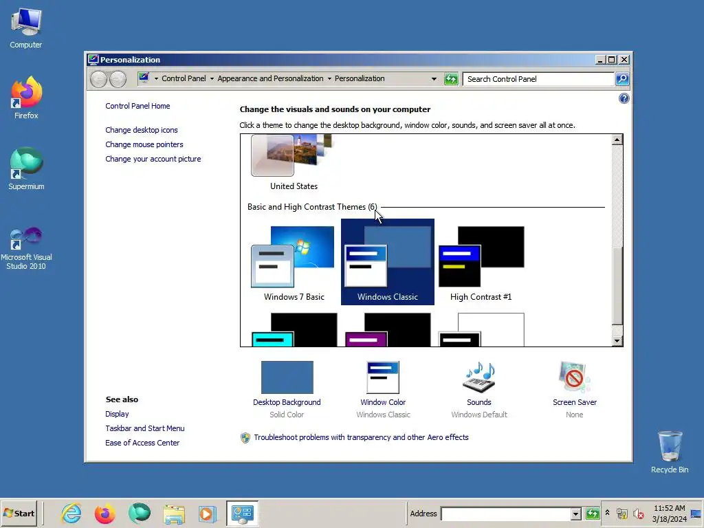Click the Back navigation arrow button

(98, 80)
